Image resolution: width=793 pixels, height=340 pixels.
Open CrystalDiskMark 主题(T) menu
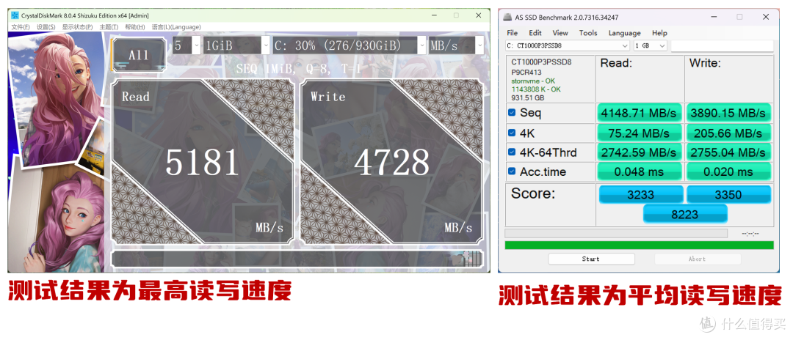(x=109, y=26)
